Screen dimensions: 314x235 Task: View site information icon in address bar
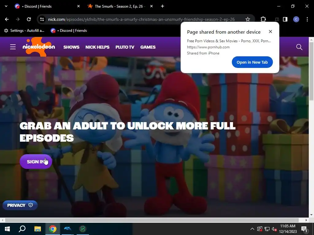point(42,19)
